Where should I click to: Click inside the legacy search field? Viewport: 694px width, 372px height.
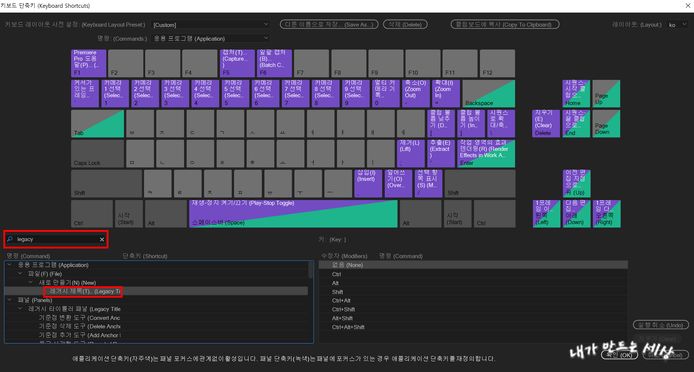click(56, 239)
